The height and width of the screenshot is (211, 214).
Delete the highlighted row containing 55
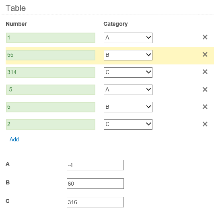205,54
